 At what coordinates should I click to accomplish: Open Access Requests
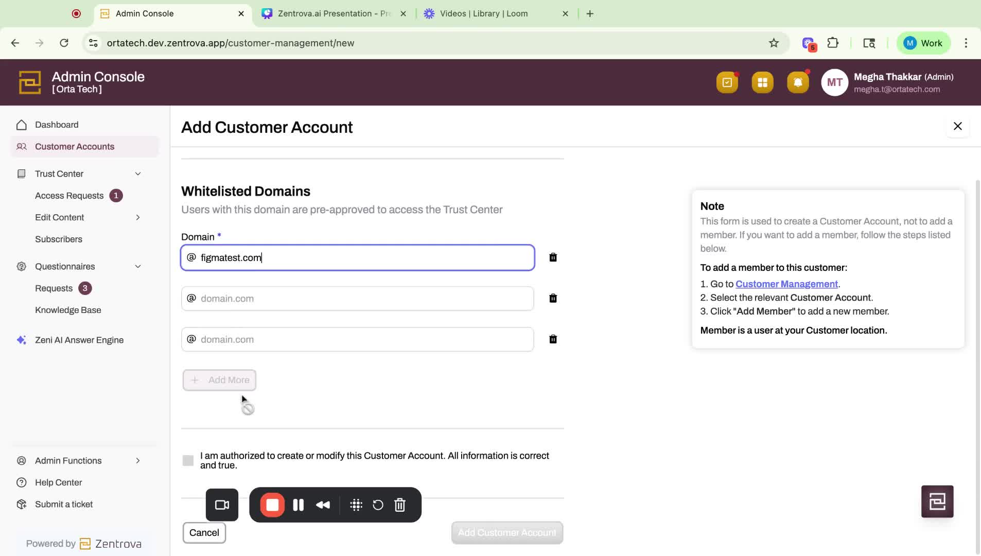tap(69, 196)
